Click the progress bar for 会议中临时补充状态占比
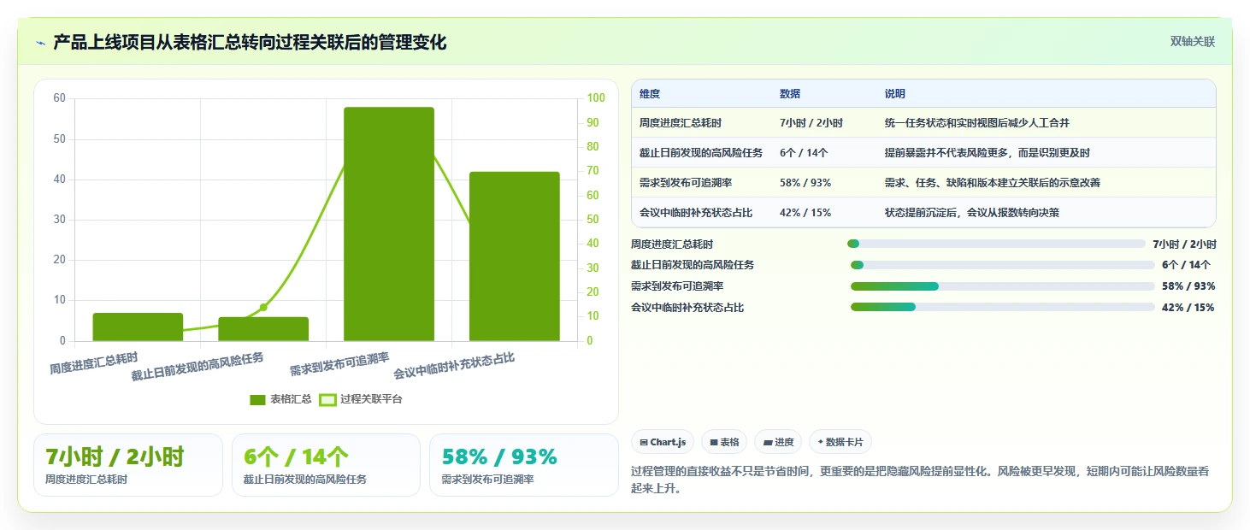1250x530 pixels. 1003,307
